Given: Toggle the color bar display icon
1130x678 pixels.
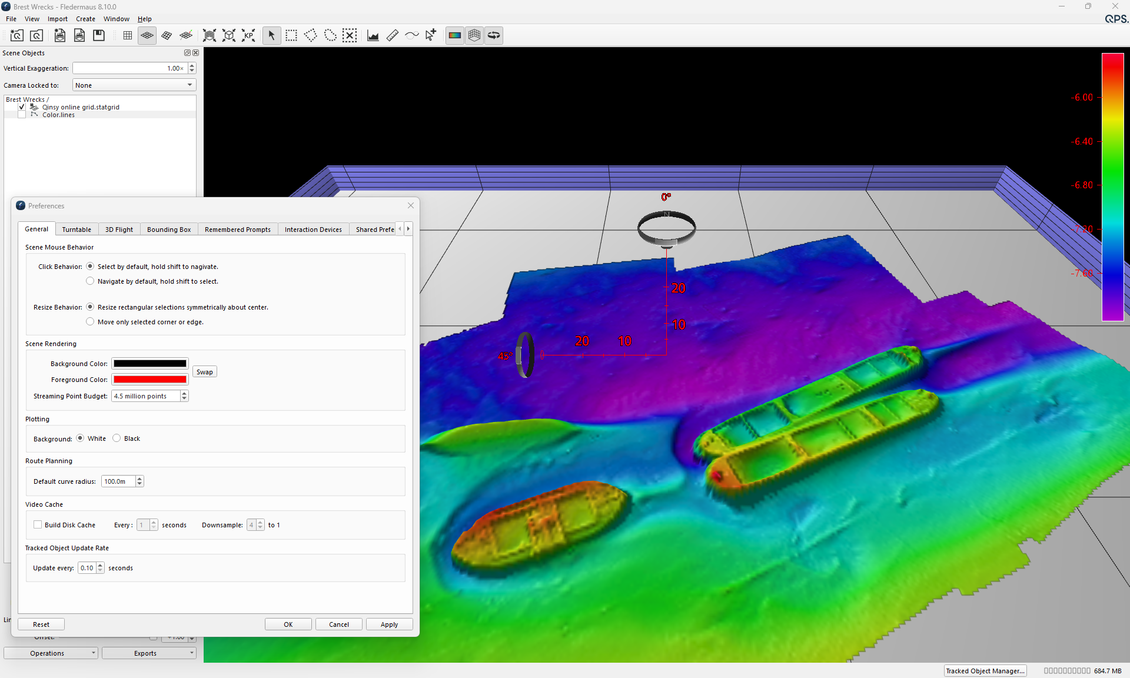Looking at the screenshot, I should click(455, 35).
